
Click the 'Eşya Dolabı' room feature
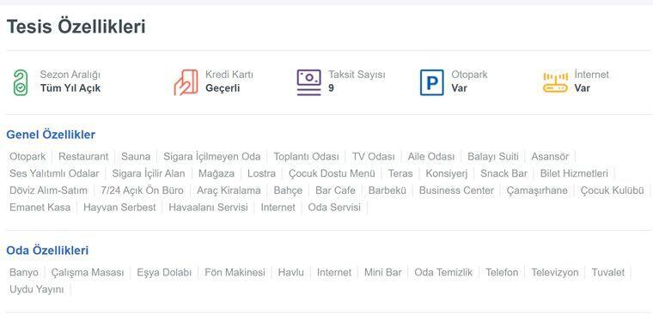tap(164, 273)
